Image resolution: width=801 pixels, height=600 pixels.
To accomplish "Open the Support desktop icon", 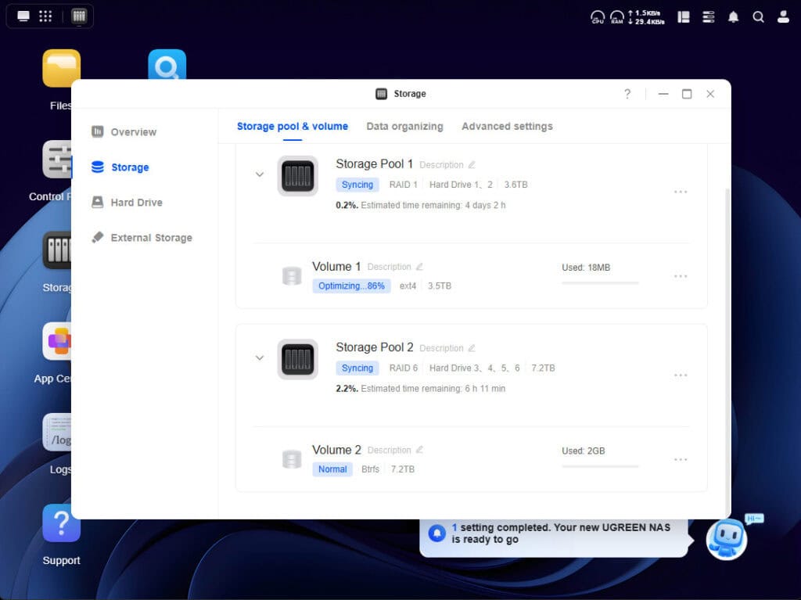I will [61, 523].
